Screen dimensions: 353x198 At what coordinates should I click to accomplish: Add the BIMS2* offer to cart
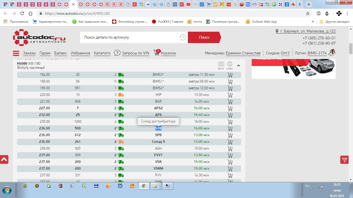[x=230, y=88]
